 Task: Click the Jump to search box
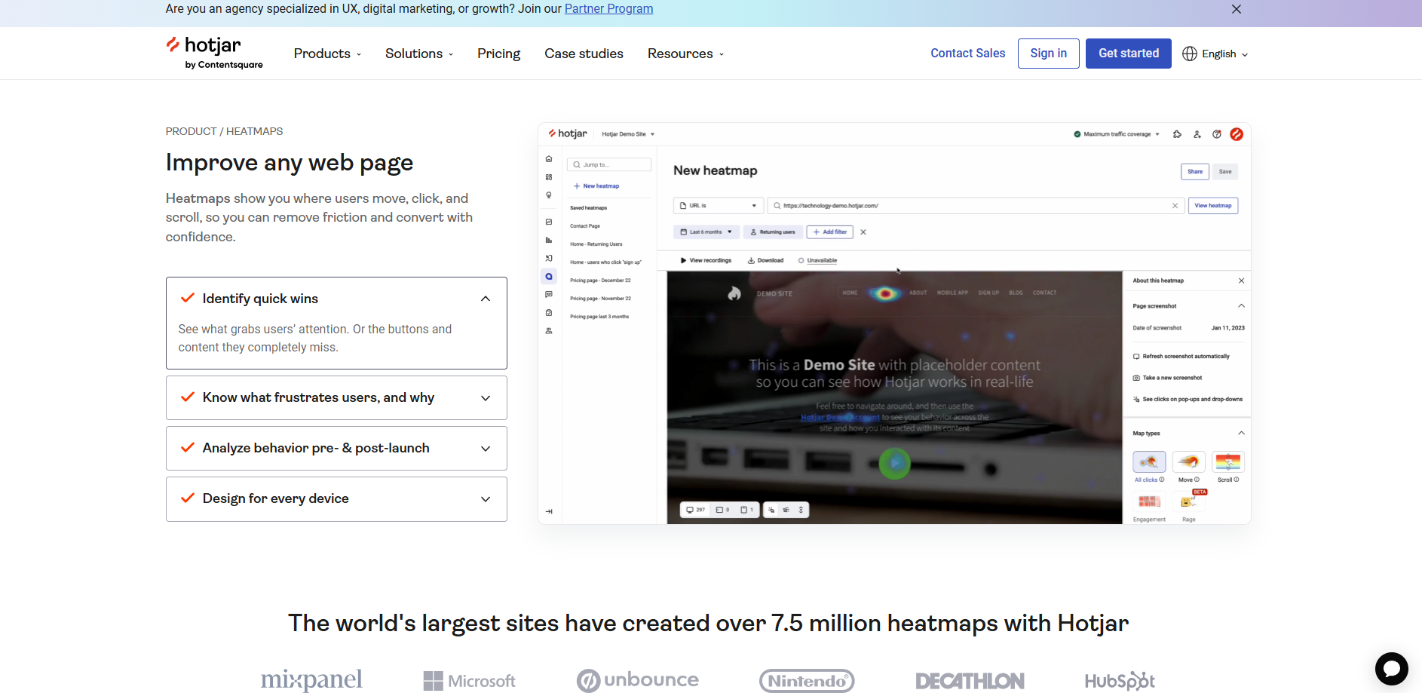coord(609,164)
